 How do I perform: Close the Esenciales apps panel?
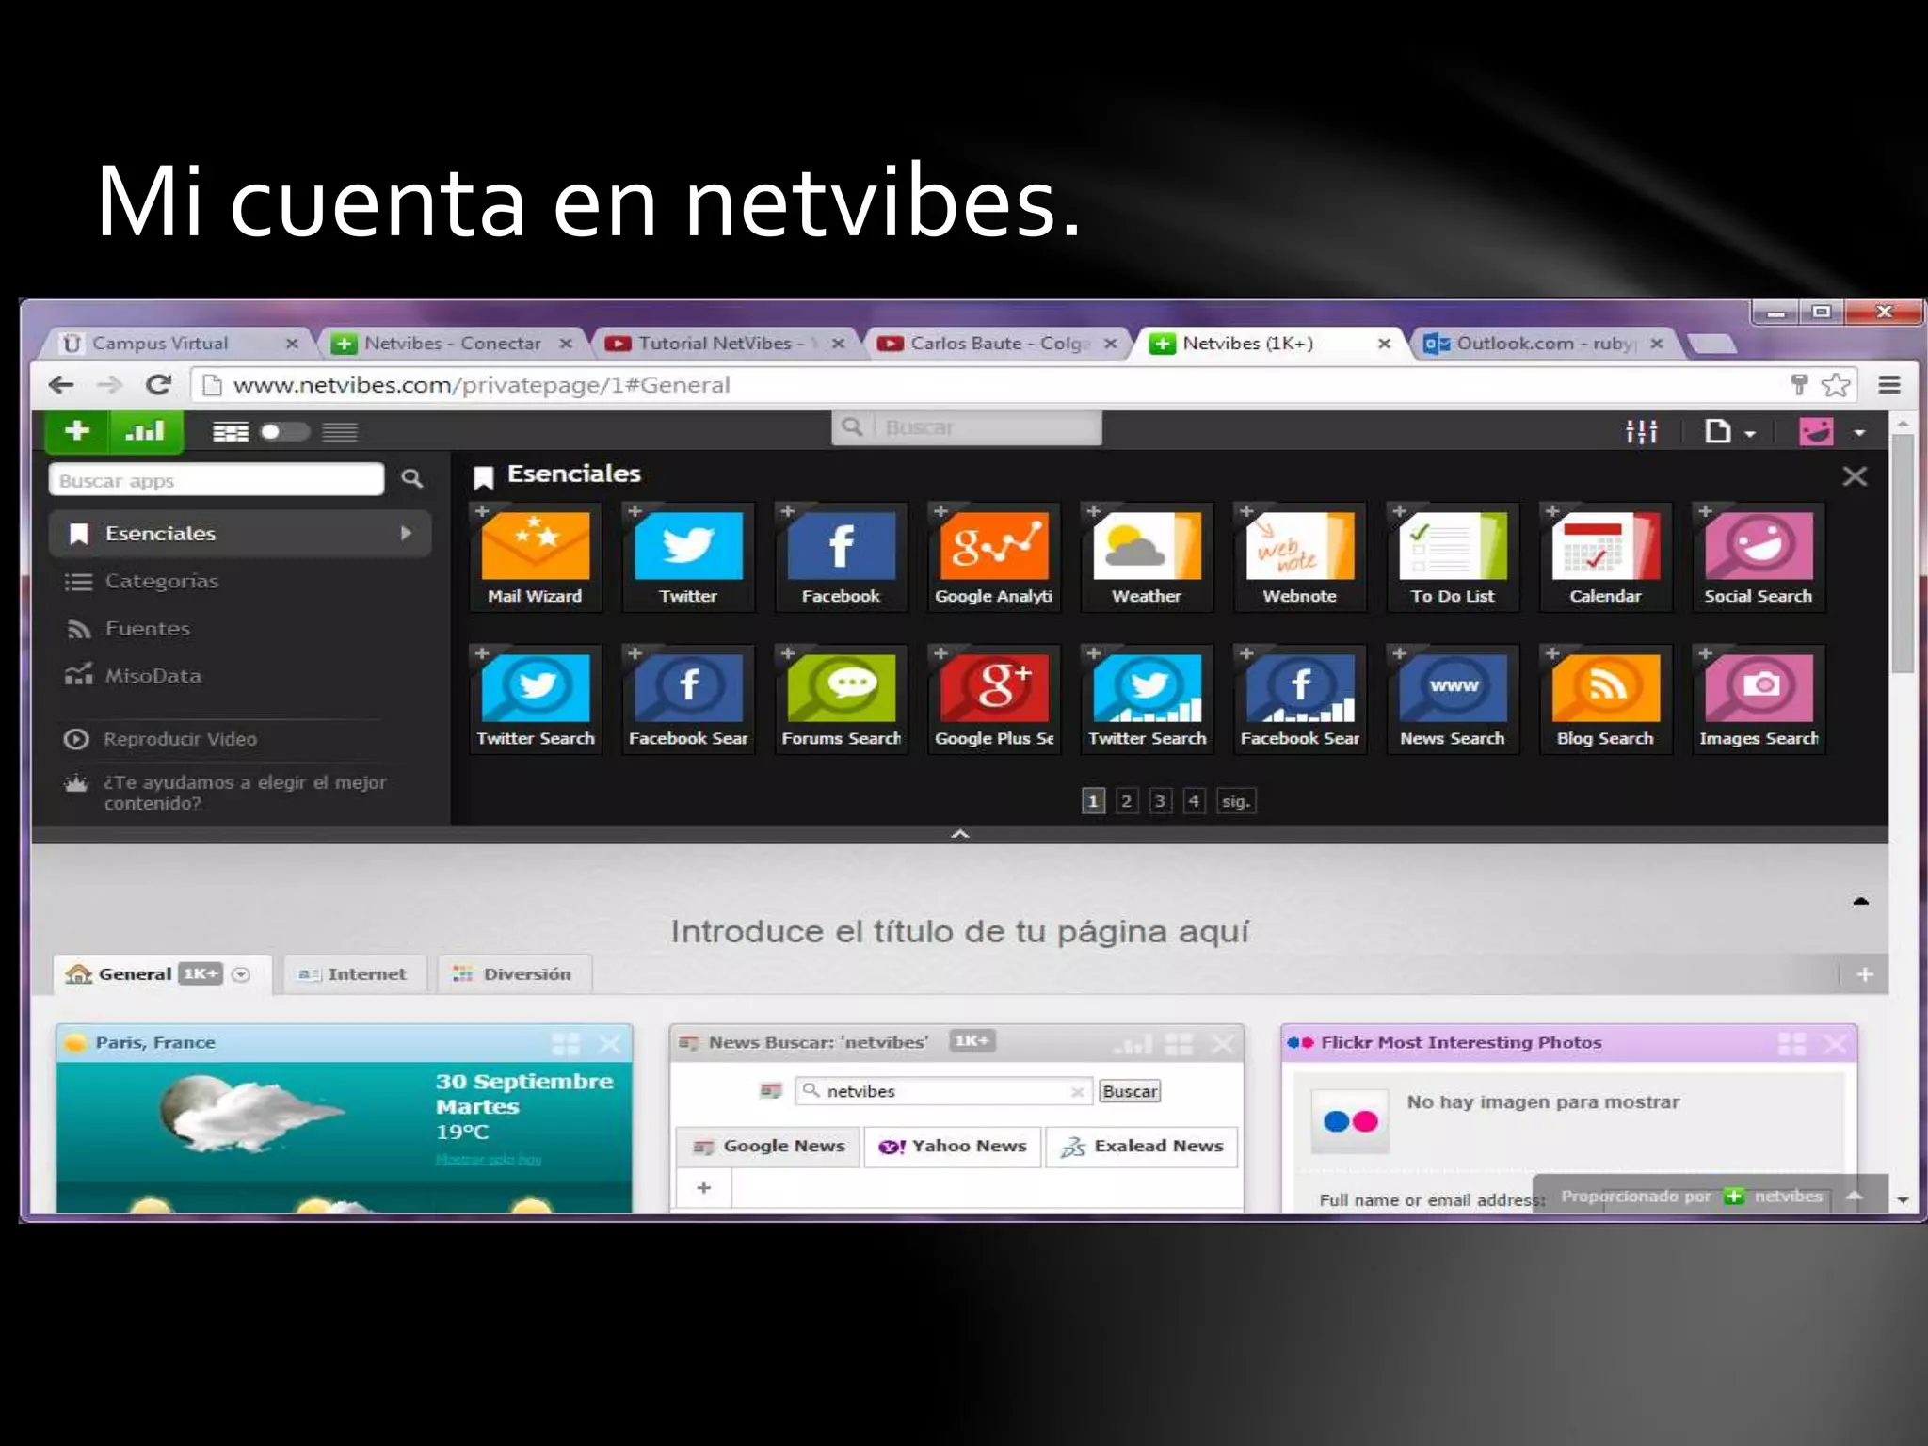click(x=1854, y=476)
